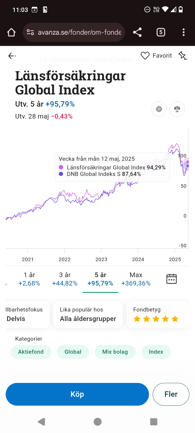Viewport: 195px width, 433px height.
Task: Tap the Index category chip
Action: 156,352
